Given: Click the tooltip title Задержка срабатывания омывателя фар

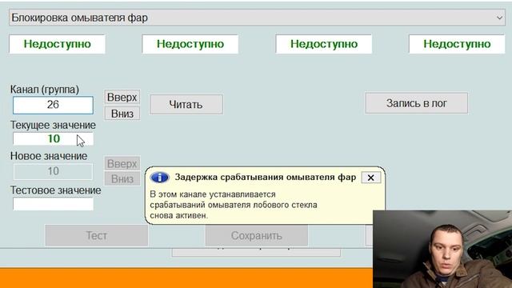Looking at the screenshot, I should 265,178.
